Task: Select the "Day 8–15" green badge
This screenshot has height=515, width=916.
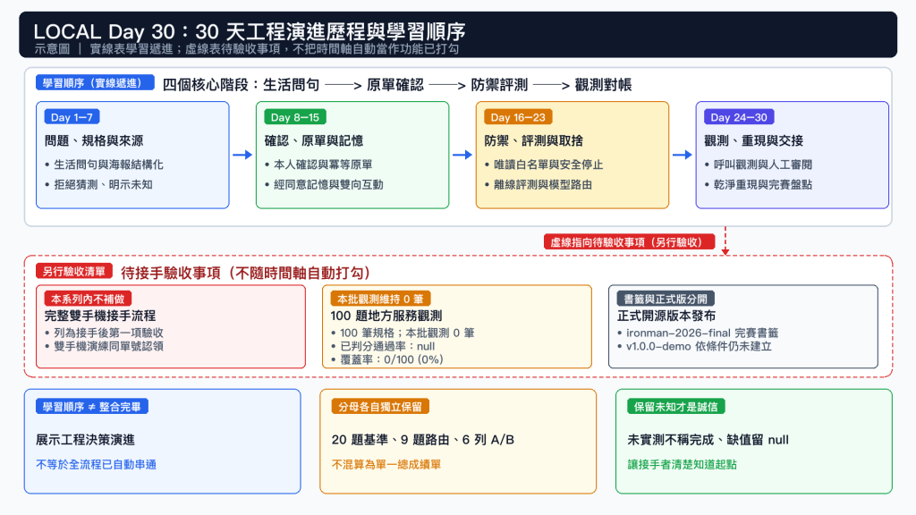Action: pyautogui.click(x=295, y=117)
